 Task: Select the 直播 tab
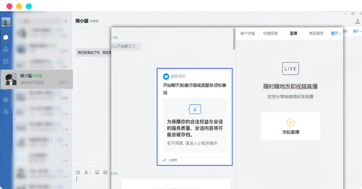(x=293, y=33)
